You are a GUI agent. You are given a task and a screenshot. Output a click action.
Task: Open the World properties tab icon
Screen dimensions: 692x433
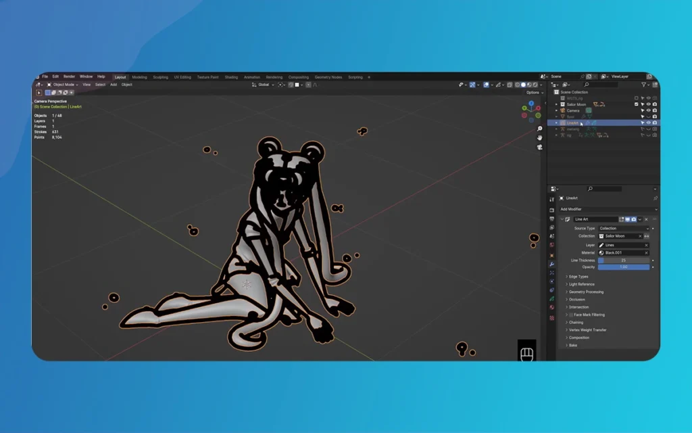click(551, 245)
